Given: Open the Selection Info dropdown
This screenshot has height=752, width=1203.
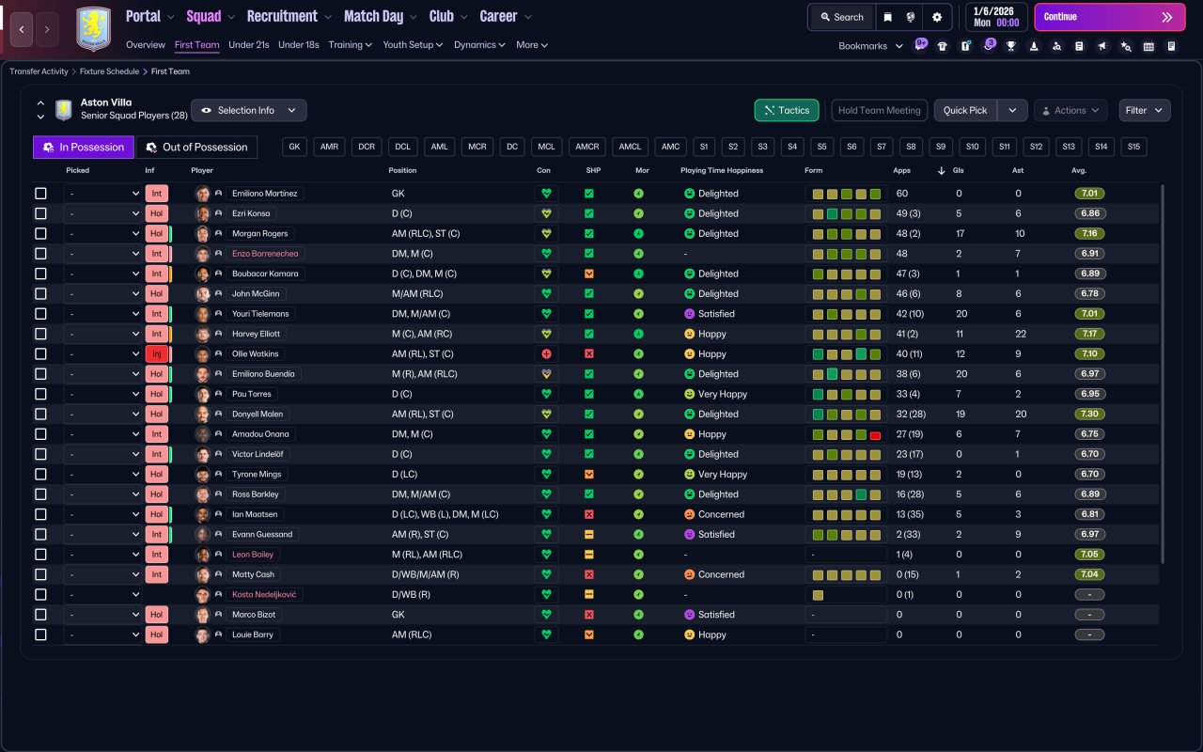Looking at the screenshot, I should [249, 110].
